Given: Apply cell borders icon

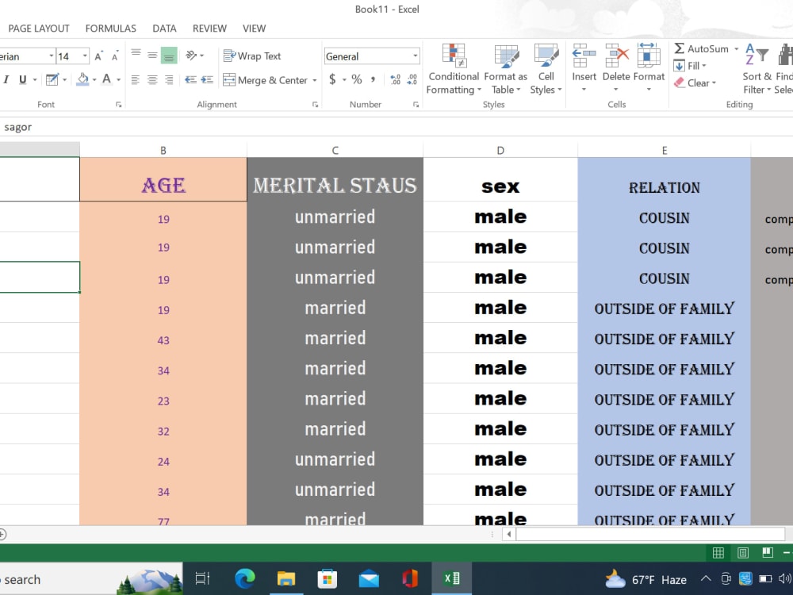Looking at the screenshot, I should pos(52,79).
